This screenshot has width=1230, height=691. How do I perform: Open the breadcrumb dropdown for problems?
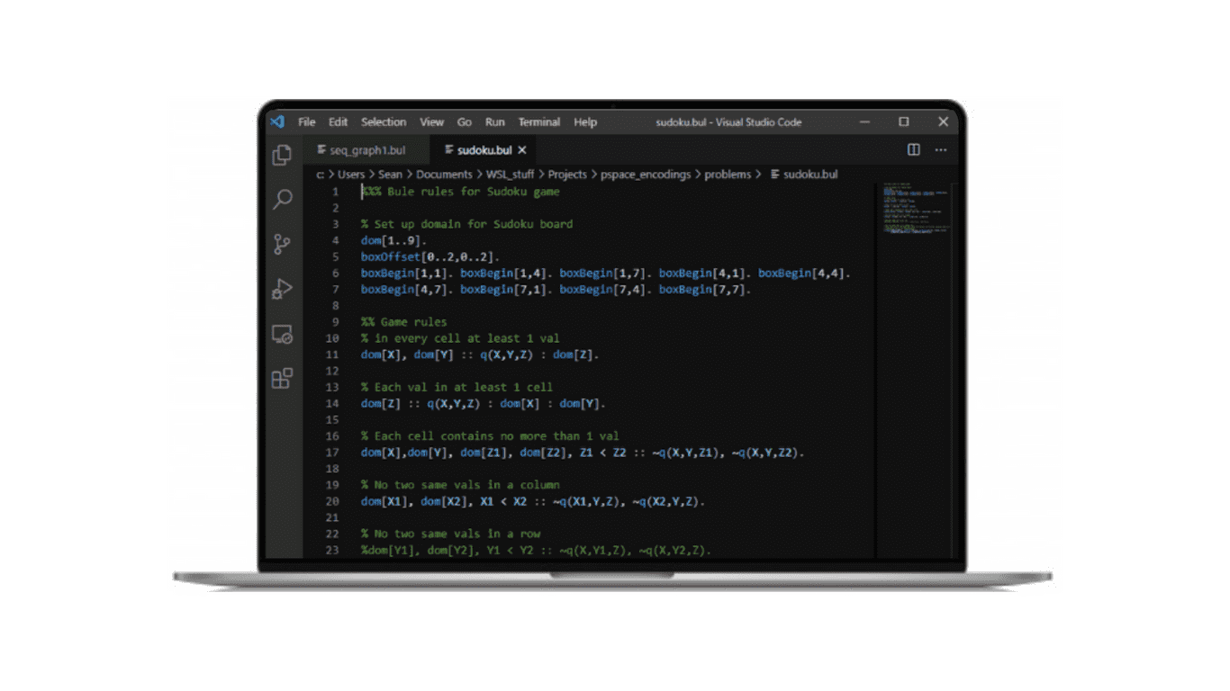[x=728, y=175]
